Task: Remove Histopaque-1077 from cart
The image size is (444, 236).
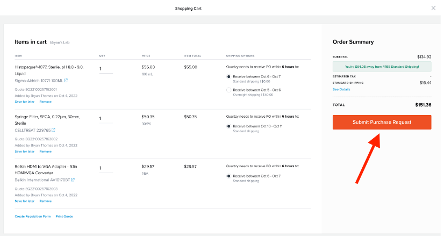Action: pos(45,102)
